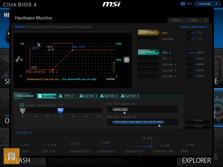This screenshot has height=167, width=223.
Task: Click the MSI logo at the top
Action: click(112, 4)
